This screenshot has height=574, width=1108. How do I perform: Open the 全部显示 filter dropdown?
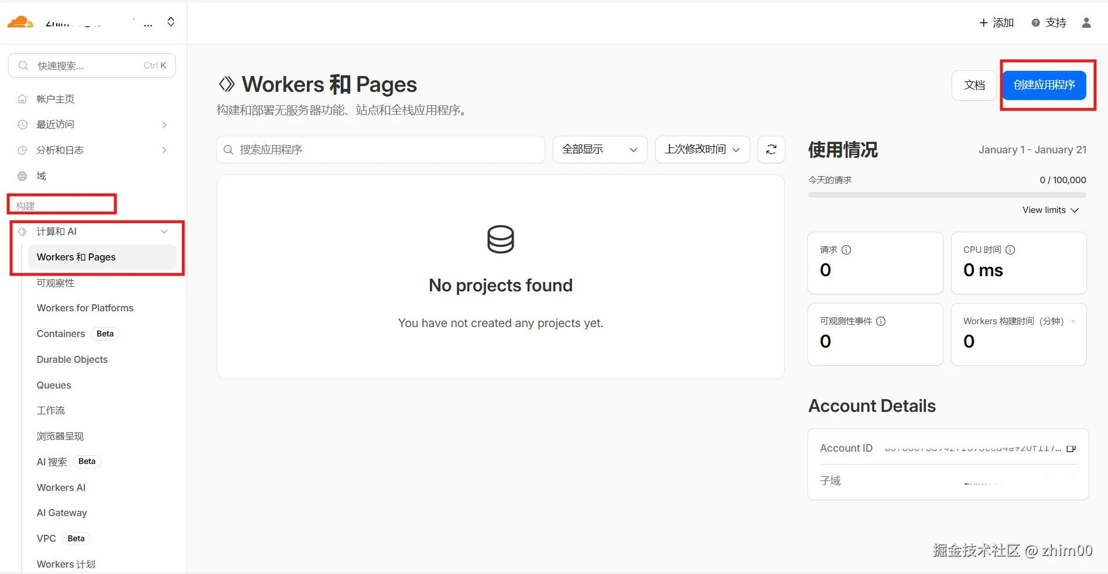pyautogui.click(x=600, y=150)
